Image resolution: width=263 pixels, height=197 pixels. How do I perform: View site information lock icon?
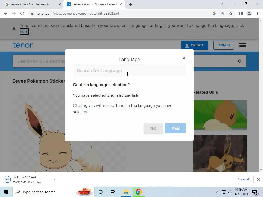pyautogui.click(x=32, y=13)
